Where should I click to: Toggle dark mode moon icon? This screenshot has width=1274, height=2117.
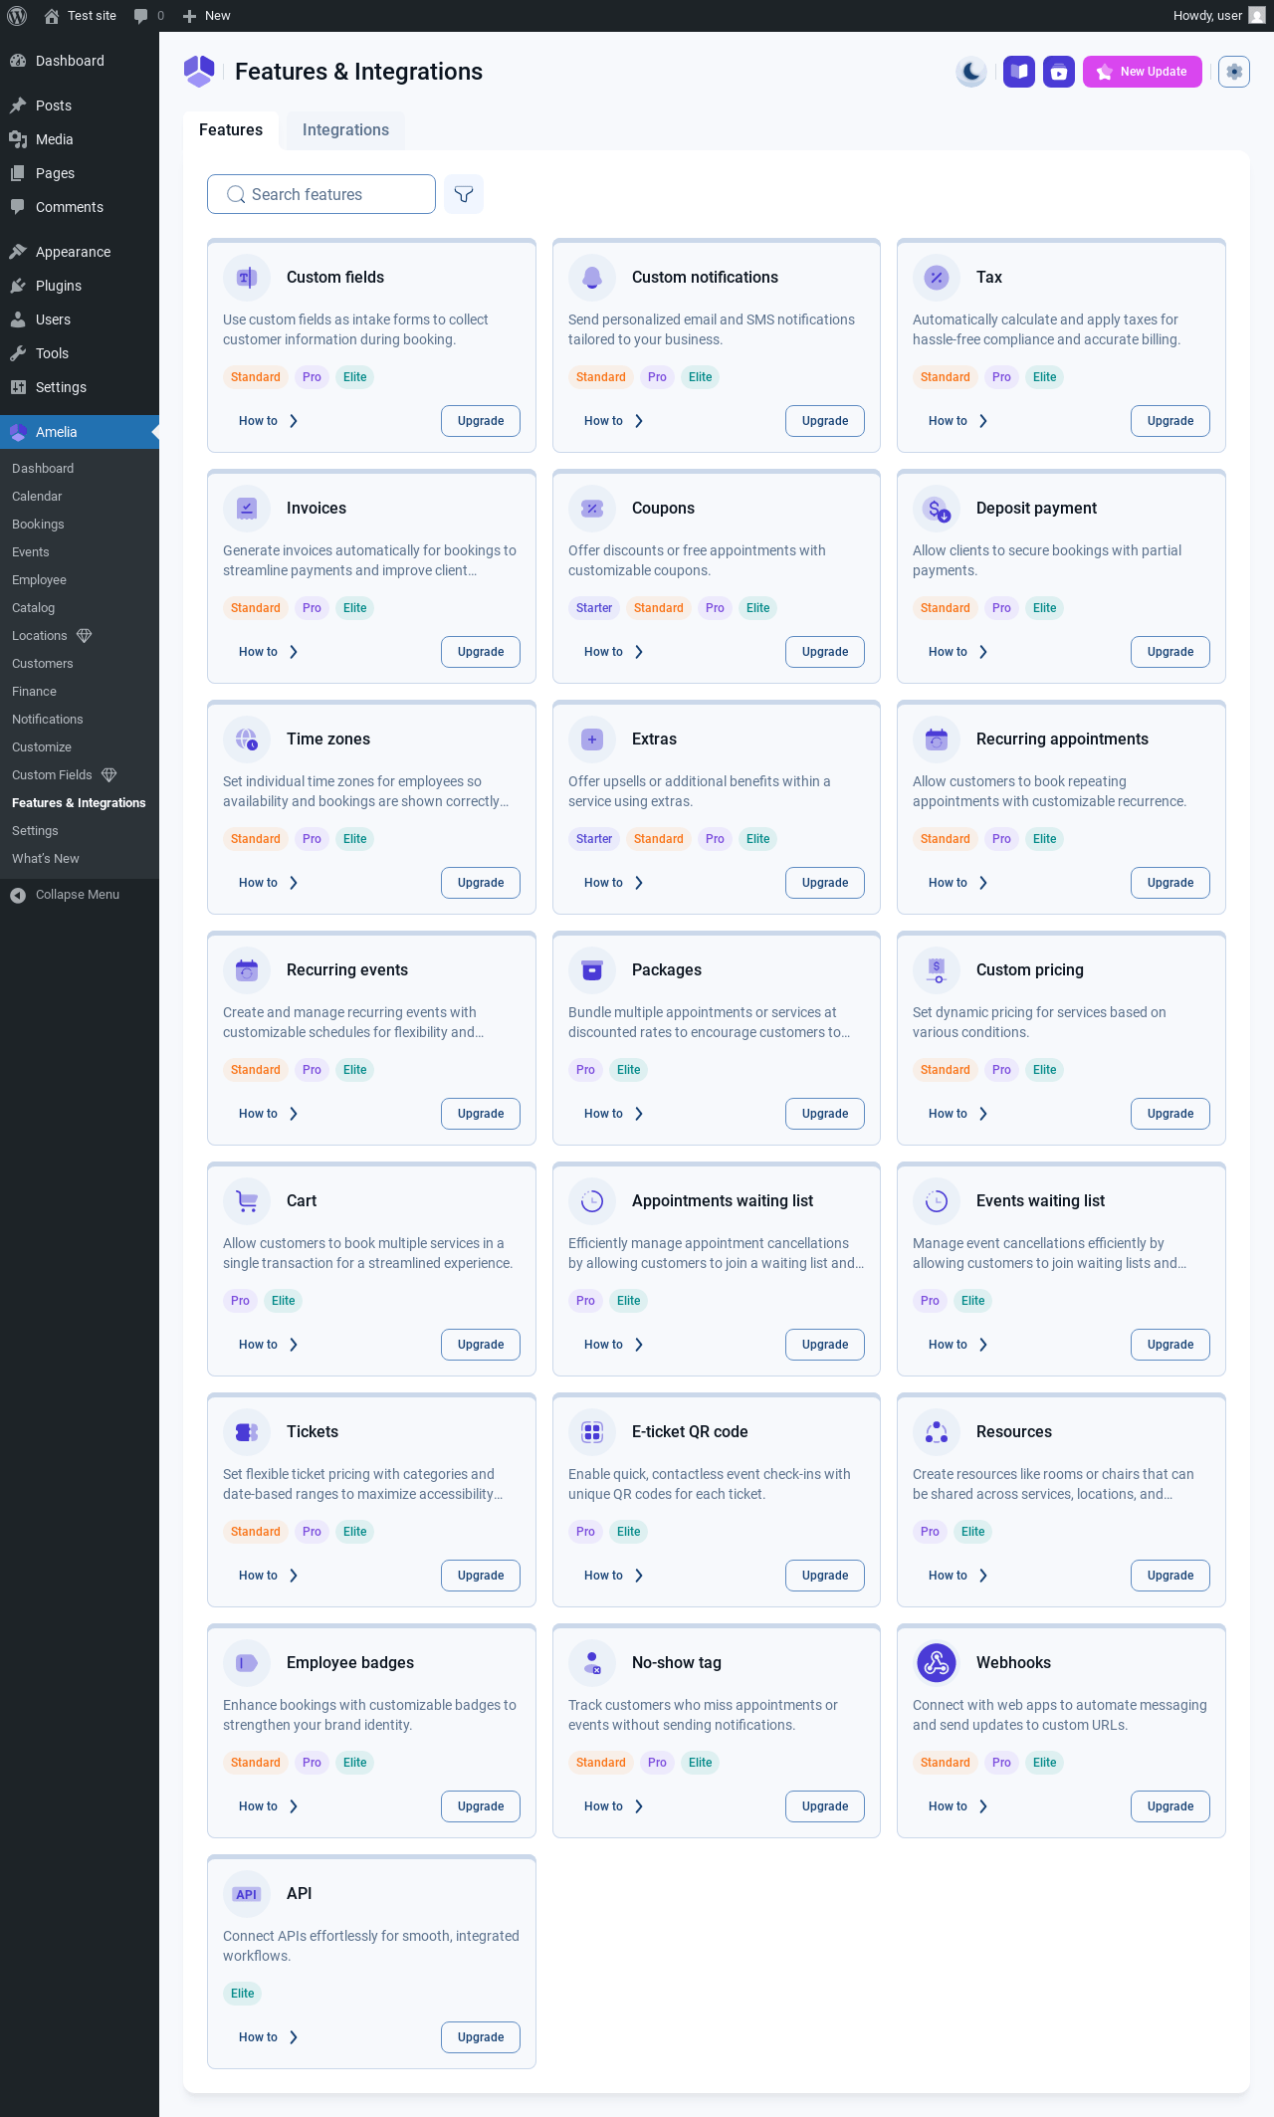(x=971, y=72)
